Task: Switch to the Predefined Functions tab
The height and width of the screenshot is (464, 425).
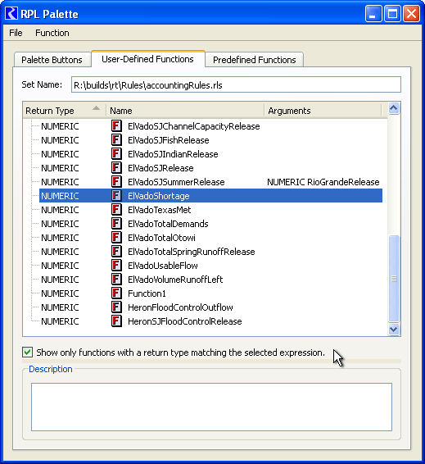Action: pyautogui.click(x=254, y=60)
